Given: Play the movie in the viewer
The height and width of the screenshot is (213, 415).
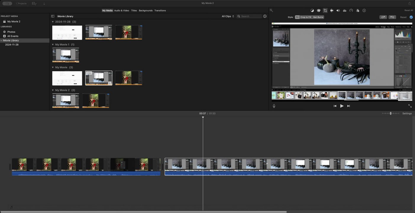Looking at the screenshot, I should click(x=342, y=106).
